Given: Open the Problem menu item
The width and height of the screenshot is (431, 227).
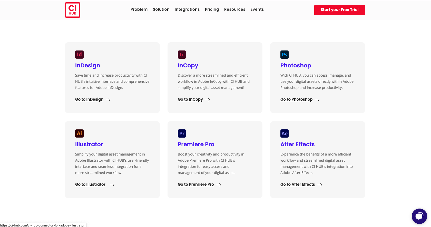Looking at the screenshot, I should (139, 9).
